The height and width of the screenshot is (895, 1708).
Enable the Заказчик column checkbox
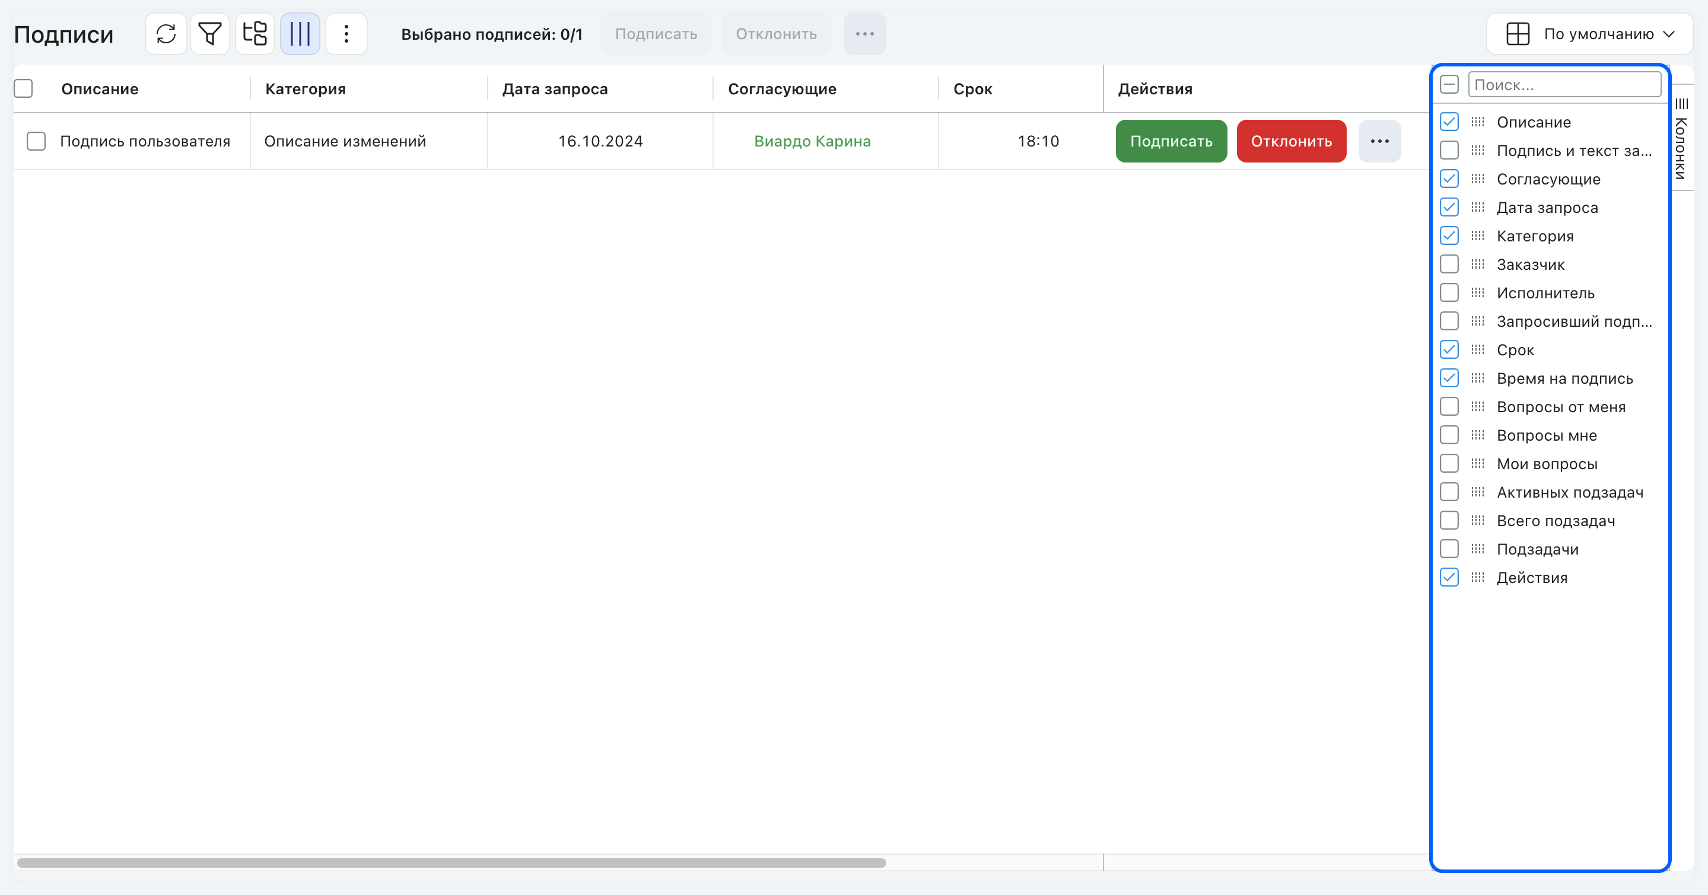click(1449, 265)
